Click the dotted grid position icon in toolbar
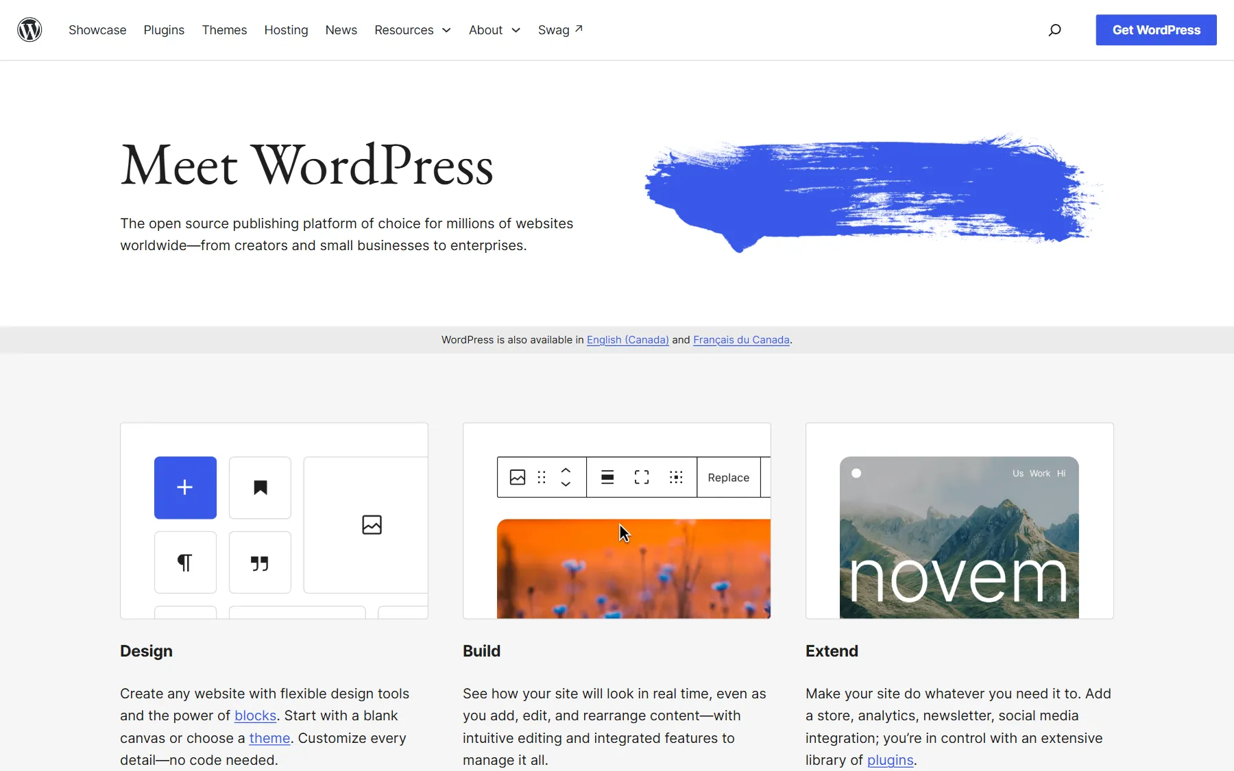The image size is (1234, 771). [x=676, y=477]
